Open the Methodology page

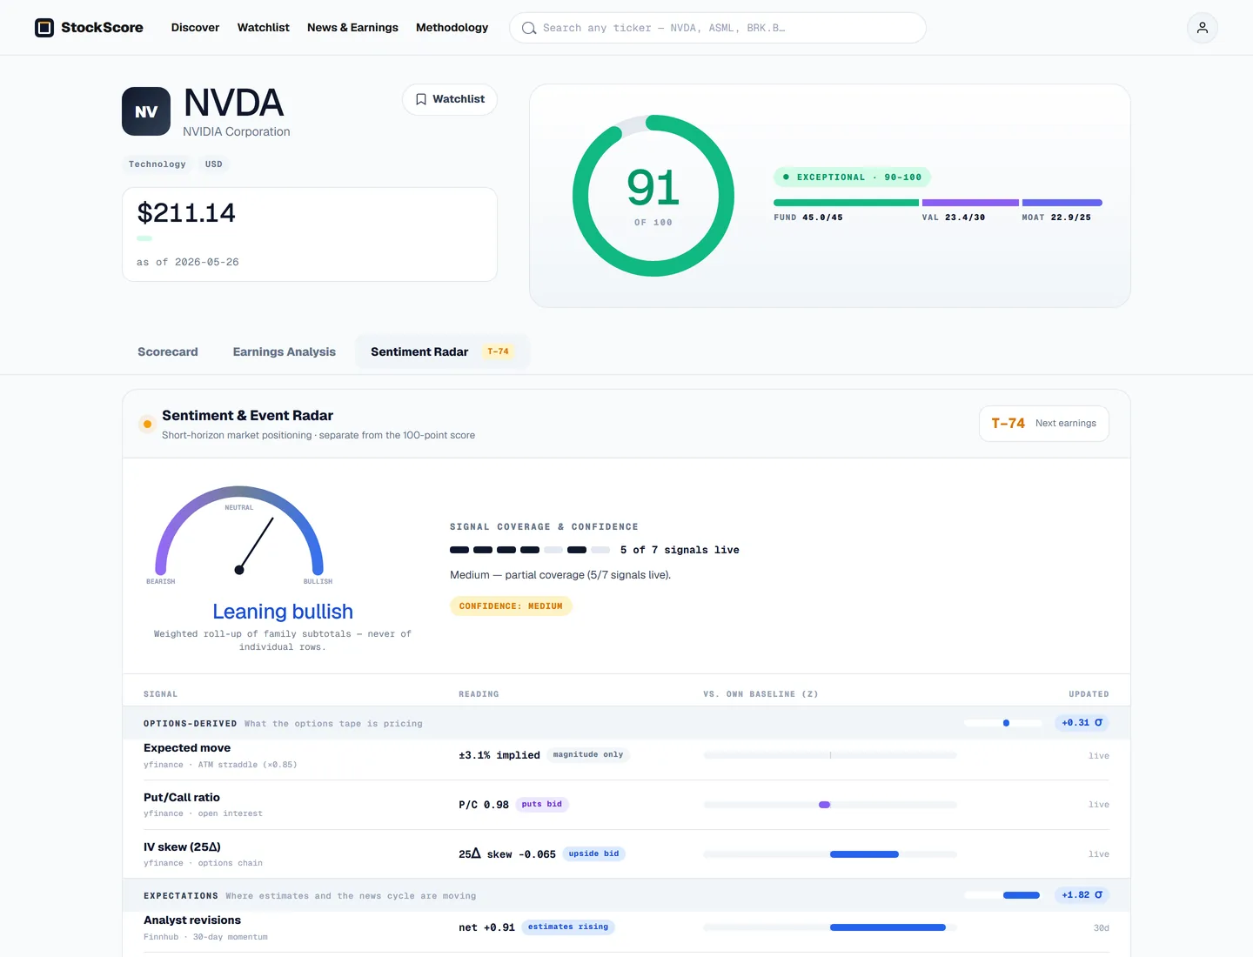coord(452,28)
